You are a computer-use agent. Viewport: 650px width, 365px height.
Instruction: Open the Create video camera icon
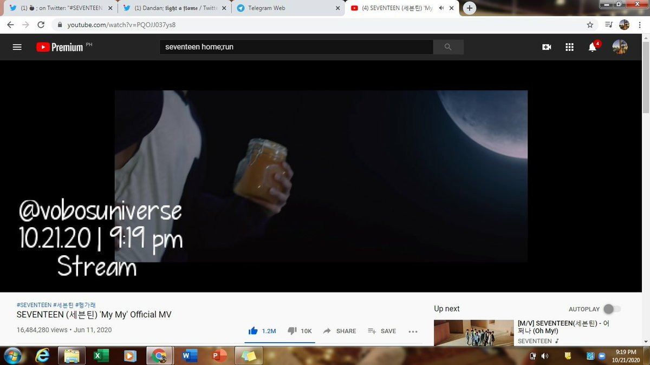[547, 47]
